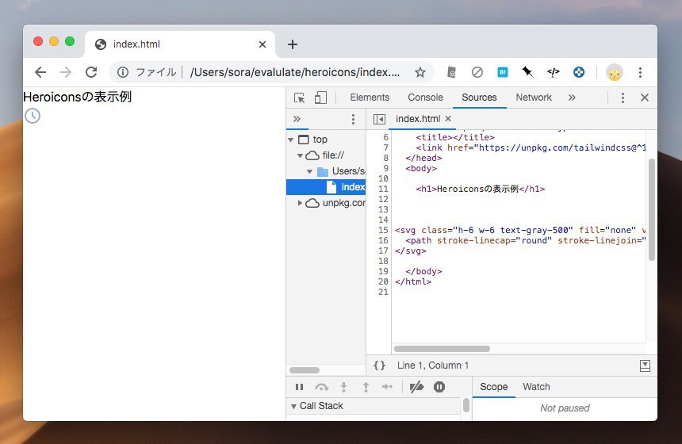682x444 pixels.
Task: Open the Network tab
Action: coord(534,98)
